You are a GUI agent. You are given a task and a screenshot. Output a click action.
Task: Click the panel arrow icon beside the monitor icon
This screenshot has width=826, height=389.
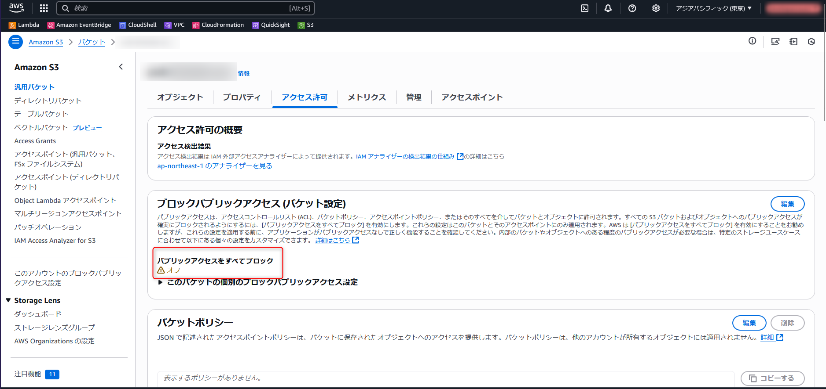tap(793, 41)
